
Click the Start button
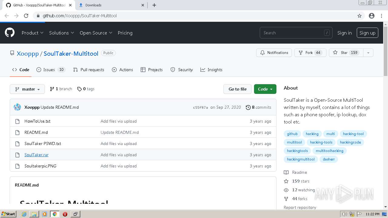point(8,214)
